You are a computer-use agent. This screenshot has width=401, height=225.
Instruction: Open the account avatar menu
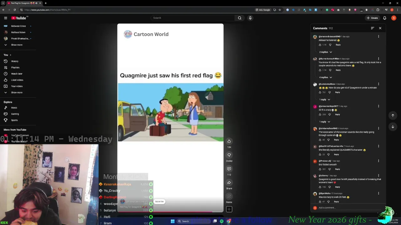tap(393, 18)
